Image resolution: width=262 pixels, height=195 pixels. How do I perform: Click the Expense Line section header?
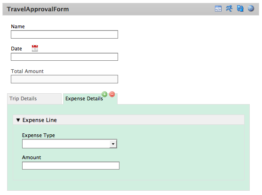[129, 120]
